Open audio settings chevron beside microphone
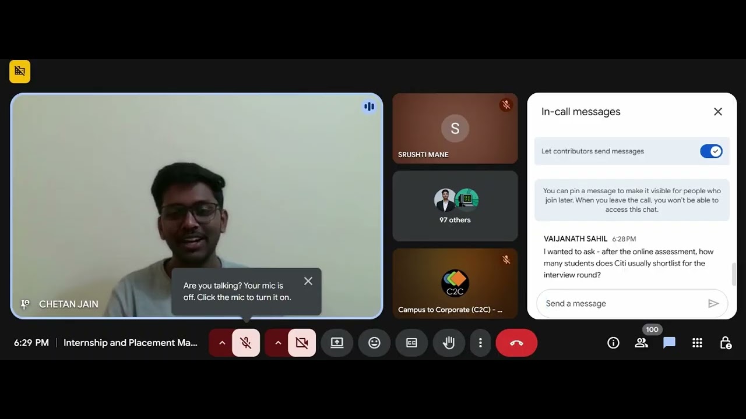The image size is (746, 419). click(x=221, y=343)
